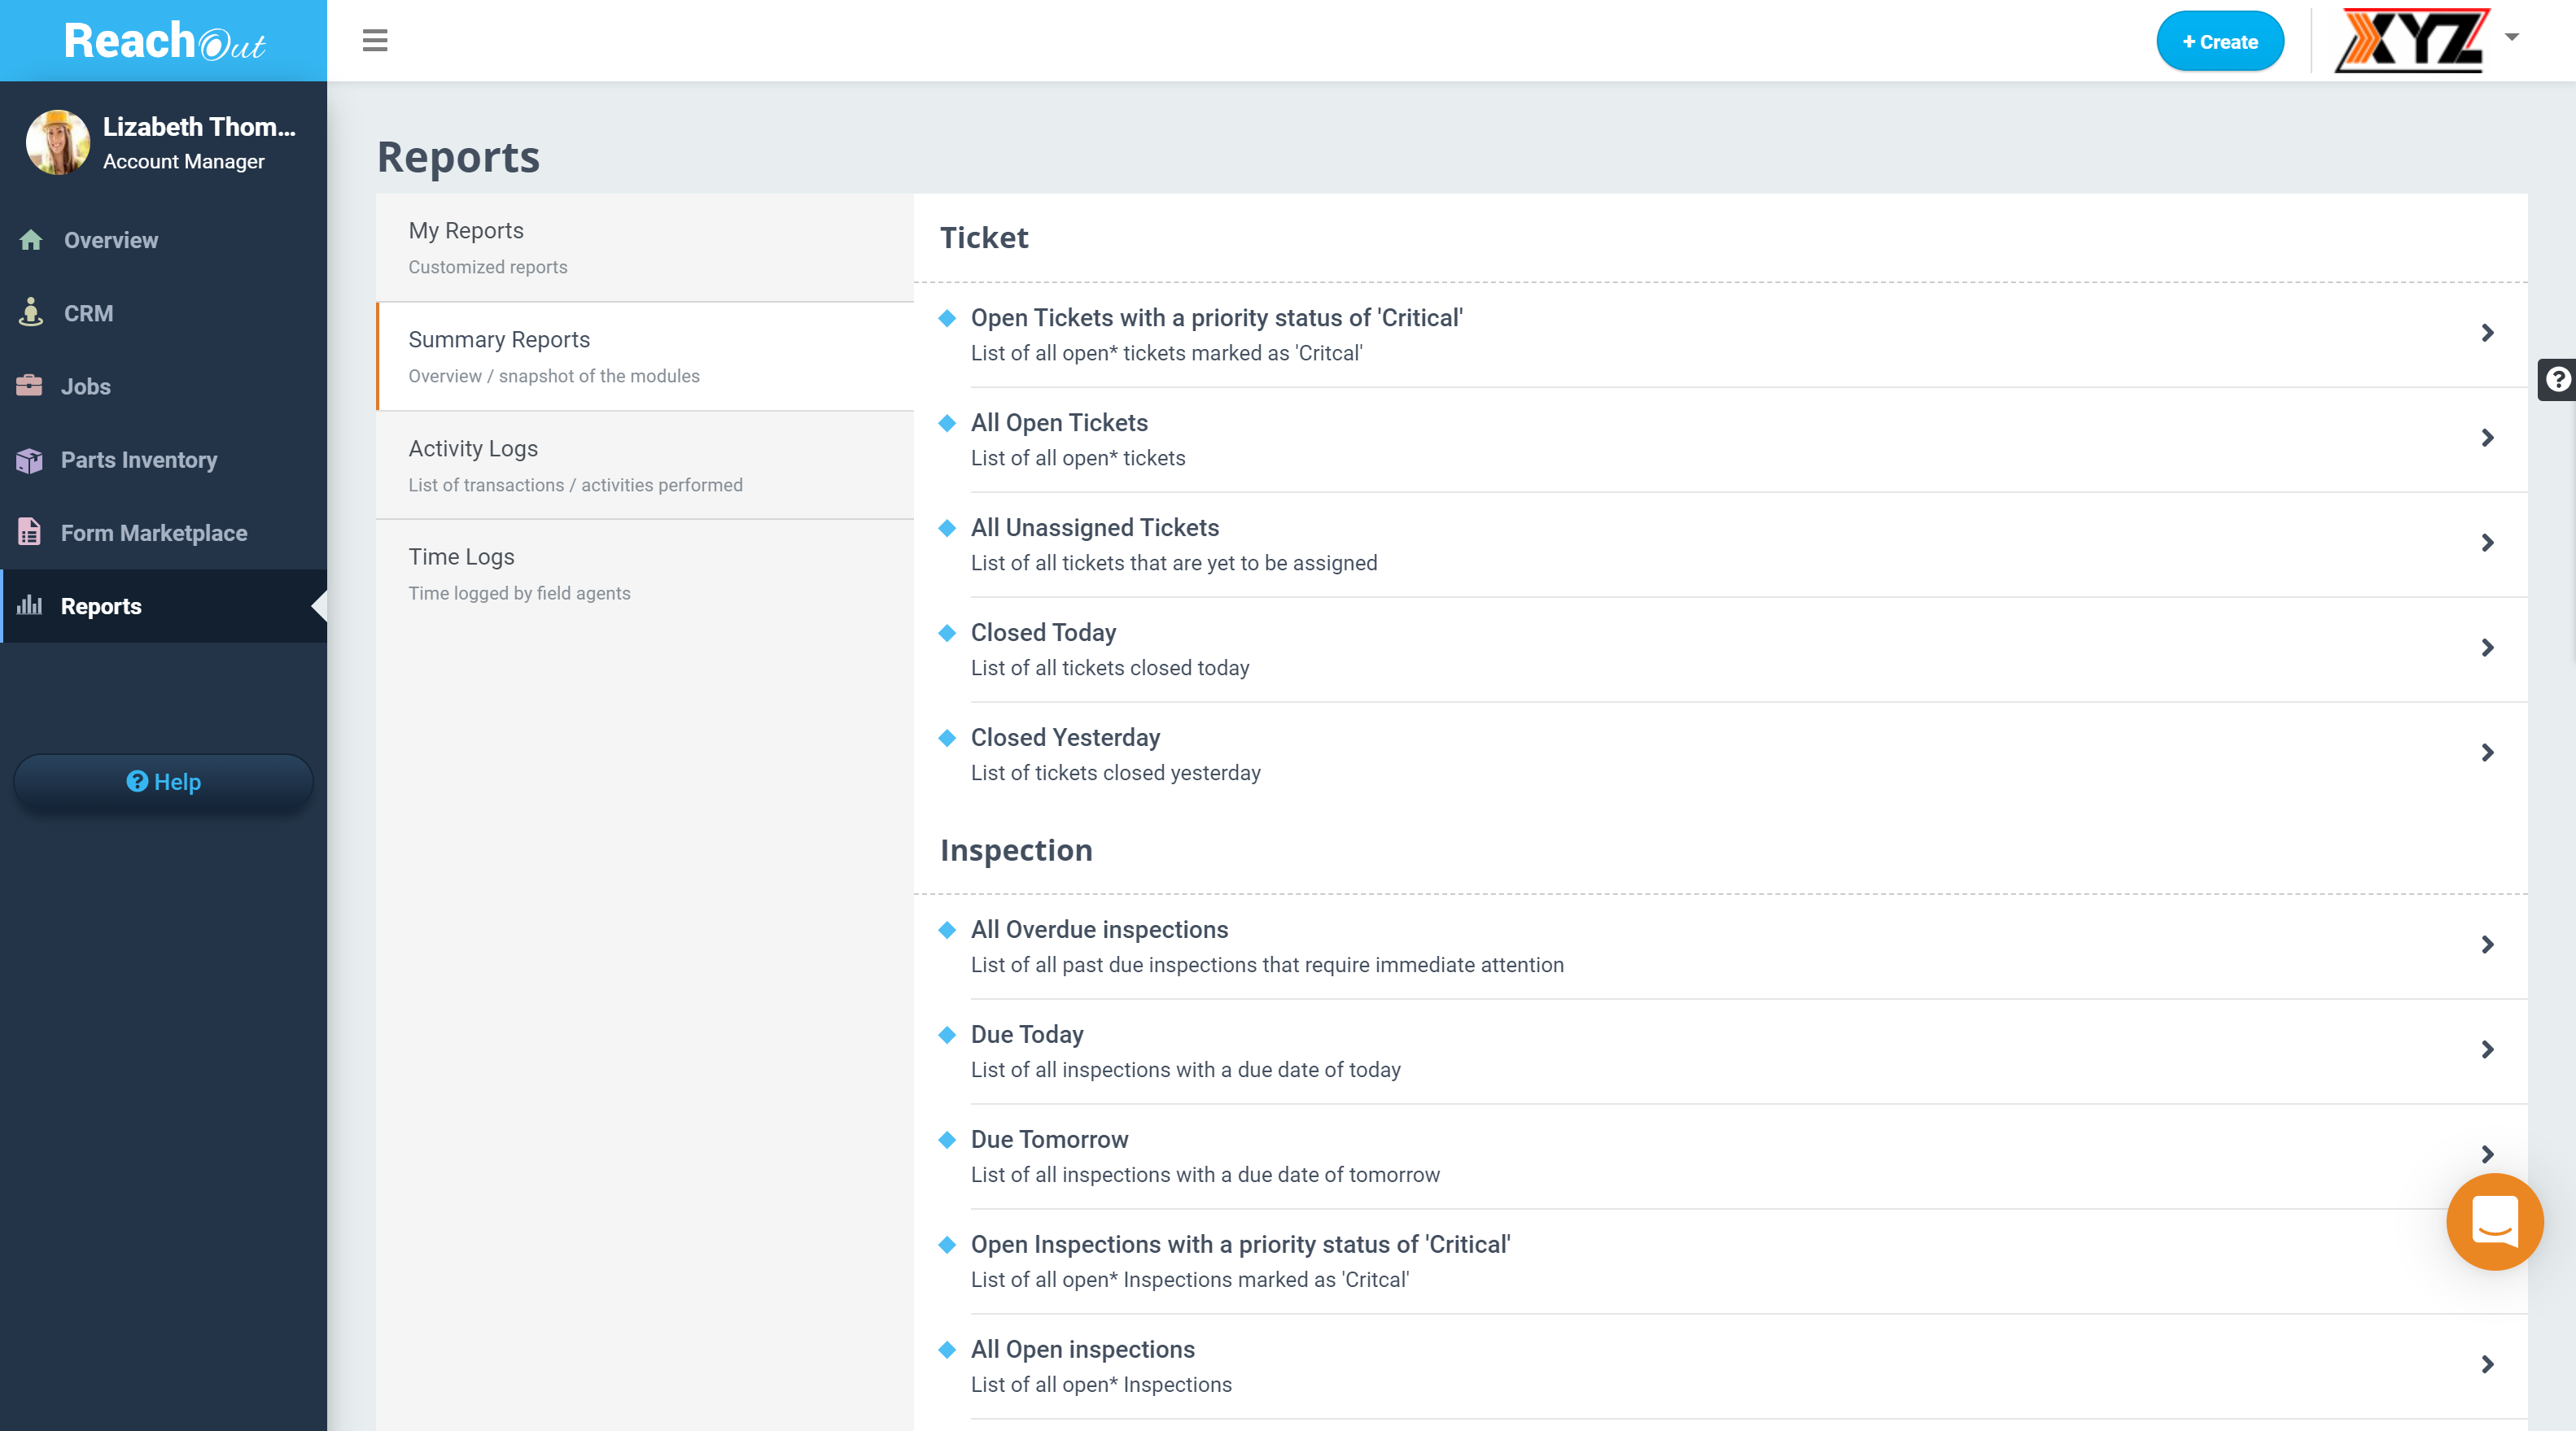Click the question mark side tab

point(2557,380)
